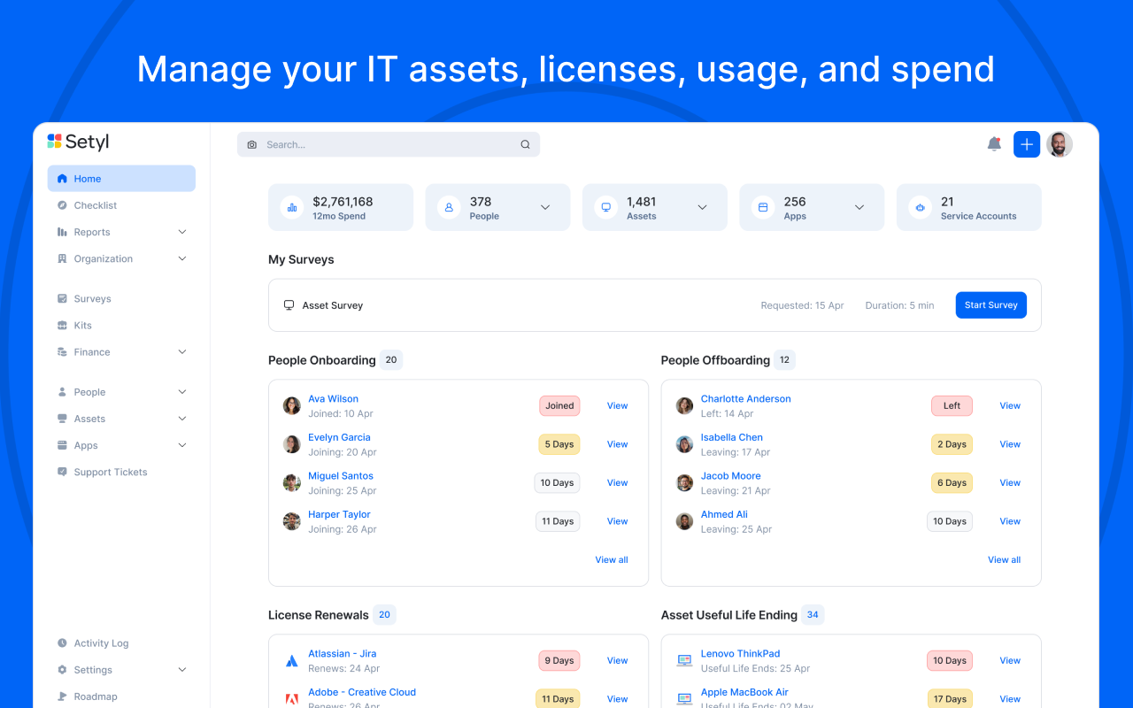Click the Setyl logo
Screen dimensions: 1133x708
coord(77,142)
